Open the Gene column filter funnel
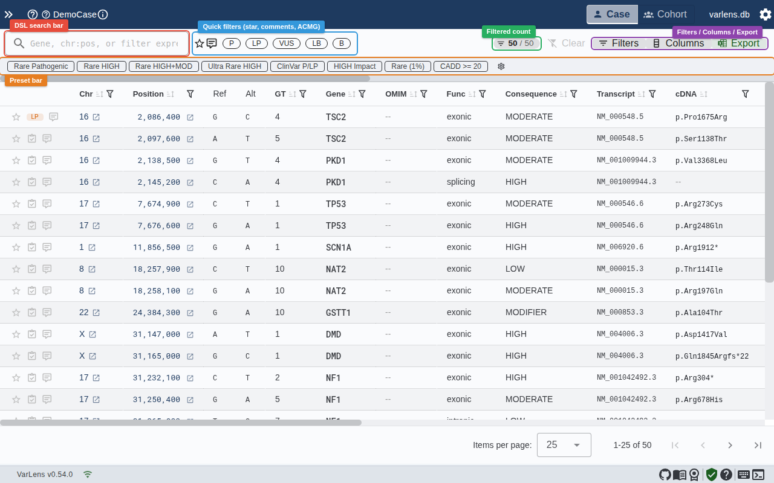 (363, 94)
